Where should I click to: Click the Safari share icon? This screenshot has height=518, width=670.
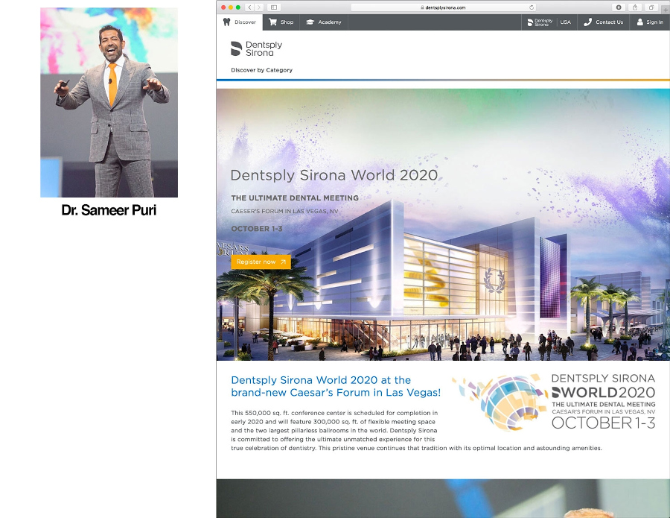tap(635, 7)
